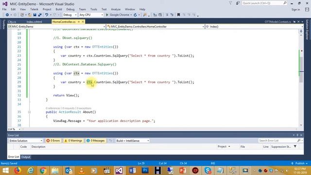
Task: Click the New Project toolbar icon
Action: click(x=22, y=15)
